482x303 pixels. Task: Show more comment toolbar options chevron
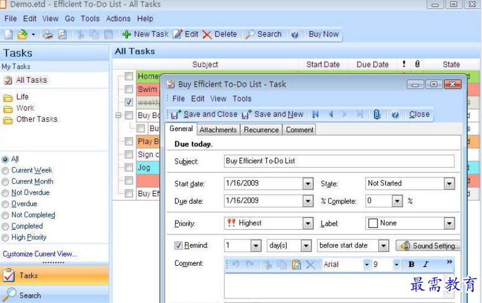tap(449, 262)
